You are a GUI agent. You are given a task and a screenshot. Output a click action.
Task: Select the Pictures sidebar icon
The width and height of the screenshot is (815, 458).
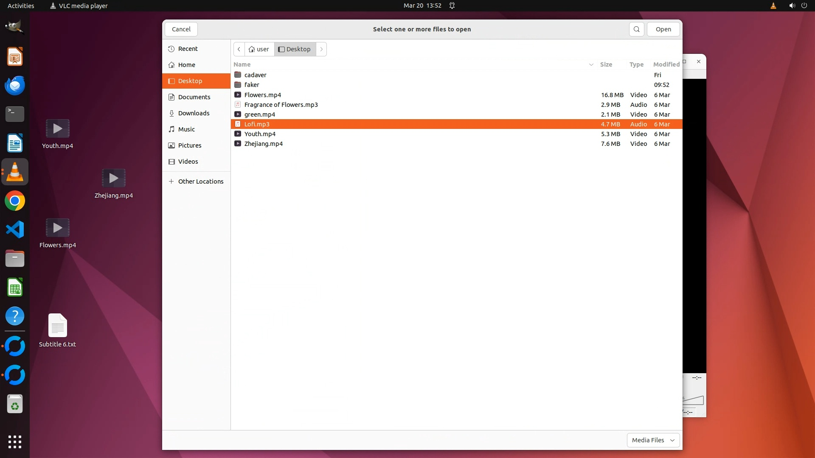pos(171,145)
